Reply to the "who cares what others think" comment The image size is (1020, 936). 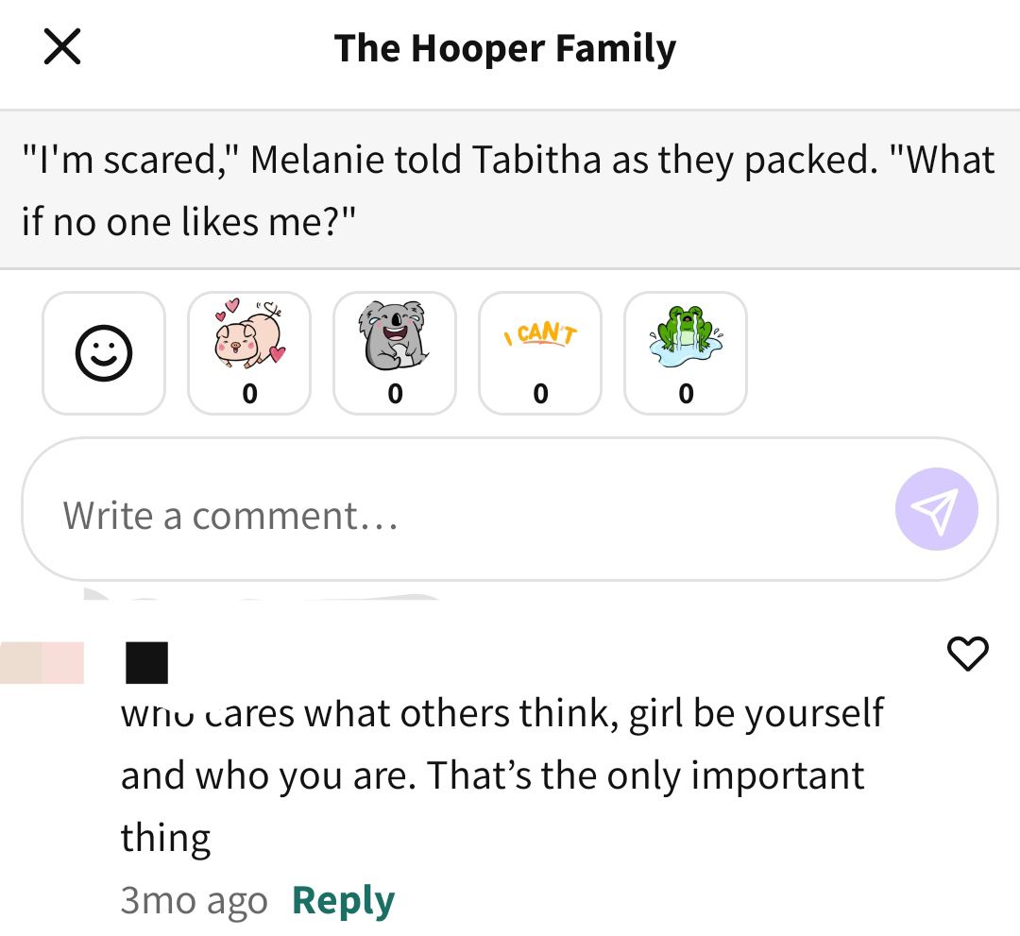pyautogui.click(x=344, y=900)
